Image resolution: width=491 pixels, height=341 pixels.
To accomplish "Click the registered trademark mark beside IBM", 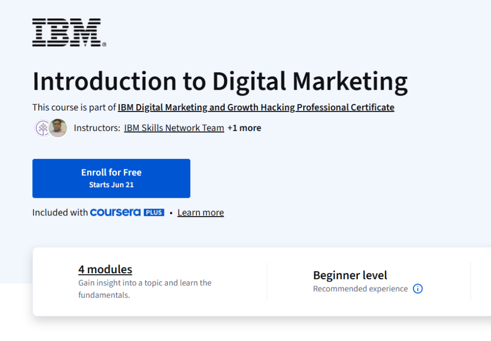I will [x=104, y=44].
